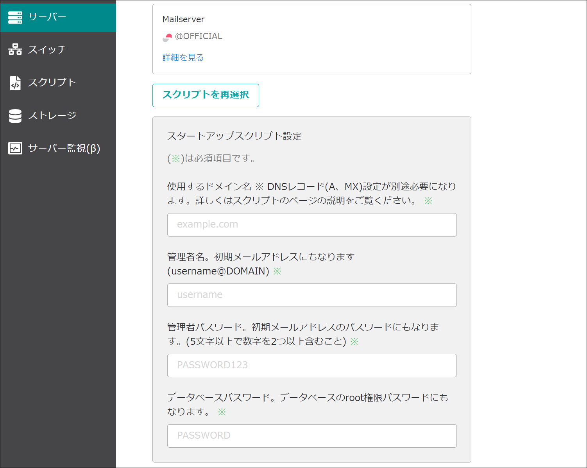This screenshot has width=587, height=468.
Task: Click the server rack icon in sidebar
Action: [15, 17]
